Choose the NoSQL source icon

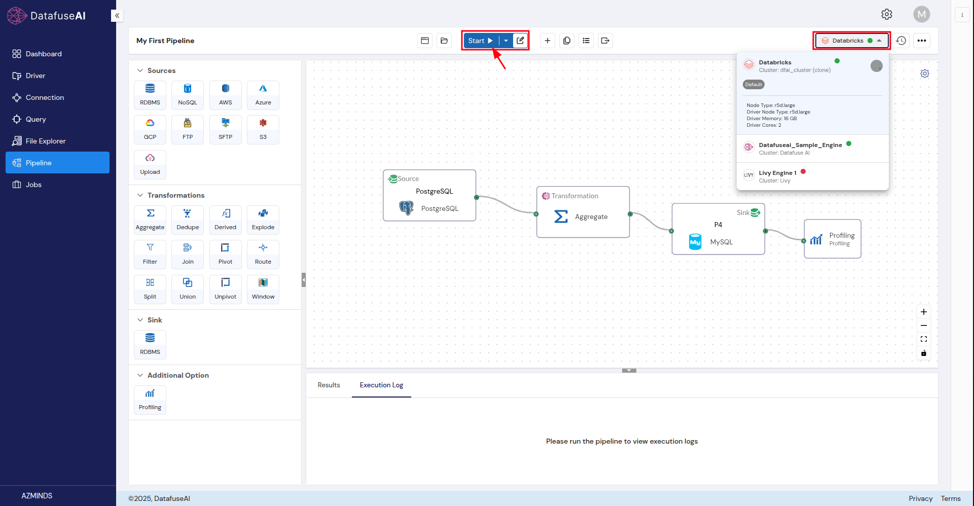coord(188,94)
